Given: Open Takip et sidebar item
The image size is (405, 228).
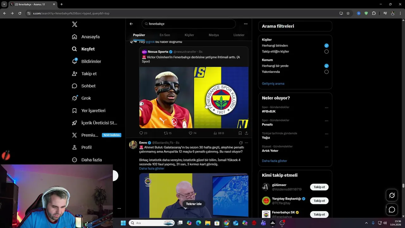Looking at the screenshot, I should point(84,73).
